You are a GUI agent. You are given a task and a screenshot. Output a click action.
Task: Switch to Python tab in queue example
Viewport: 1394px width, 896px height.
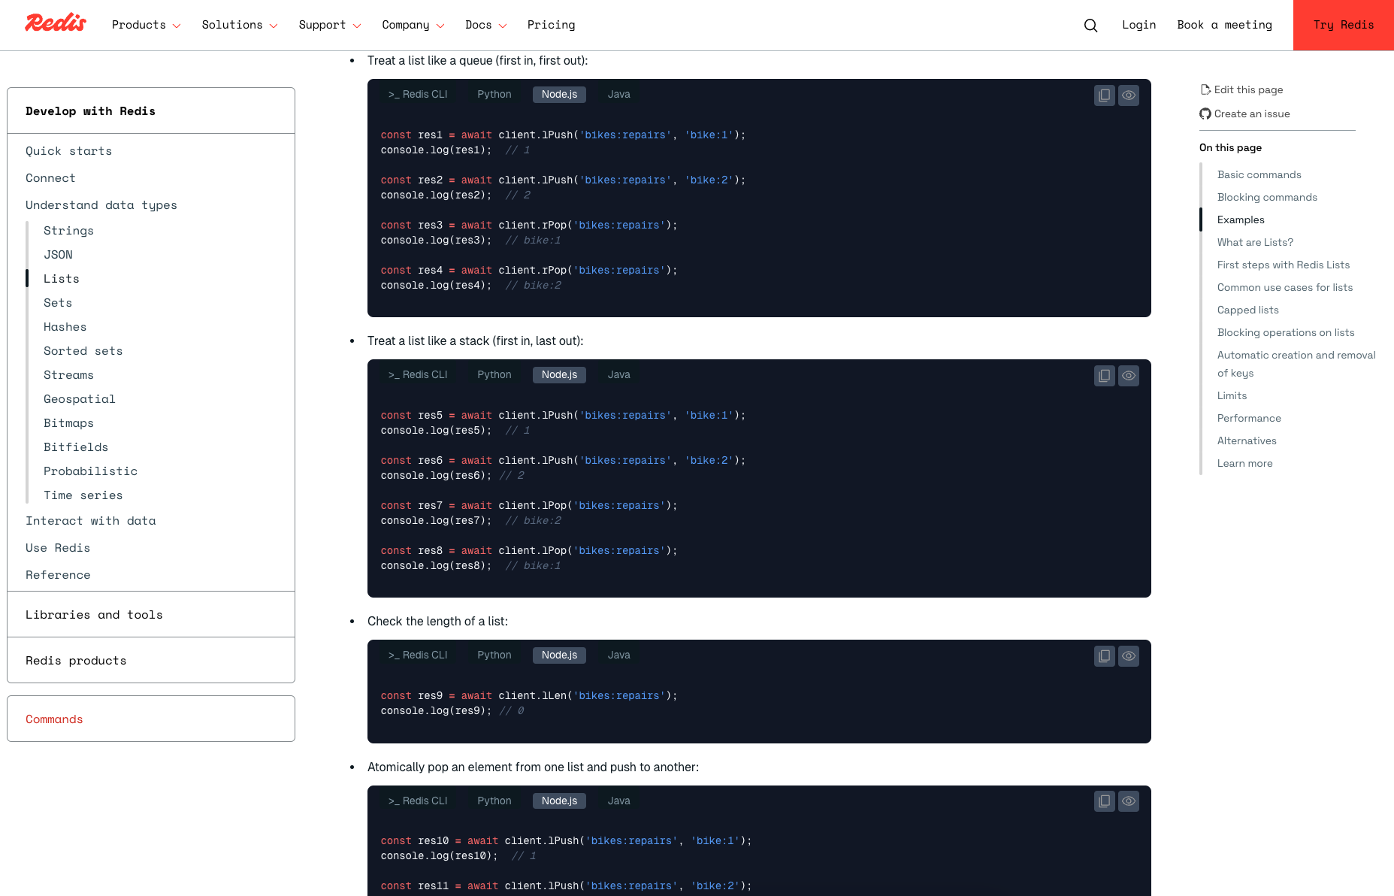pos(494,95)
